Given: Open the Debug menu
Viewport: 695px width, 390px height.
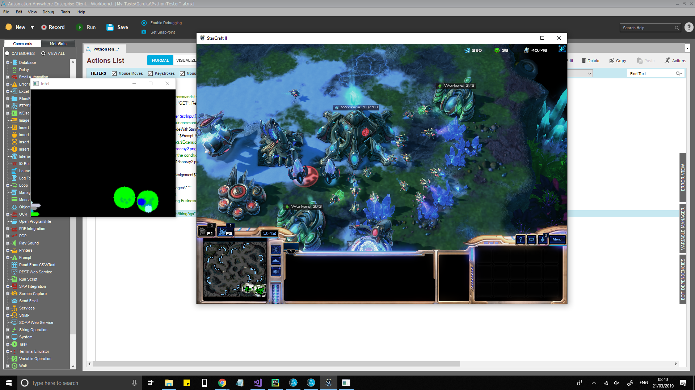Looking at the screenshot, I should (x=48, y=12).
